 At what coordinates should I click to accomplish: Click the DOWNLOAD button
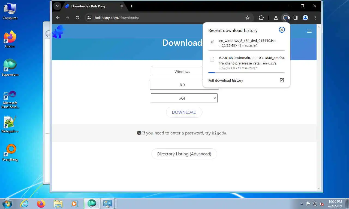coord(184,112)
